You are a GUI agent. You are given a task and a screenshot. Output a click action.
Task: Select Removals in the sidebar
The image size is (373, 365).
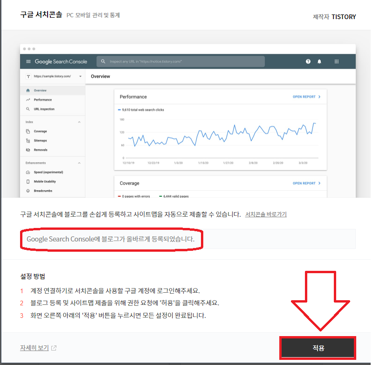click(x=52, y=150)
